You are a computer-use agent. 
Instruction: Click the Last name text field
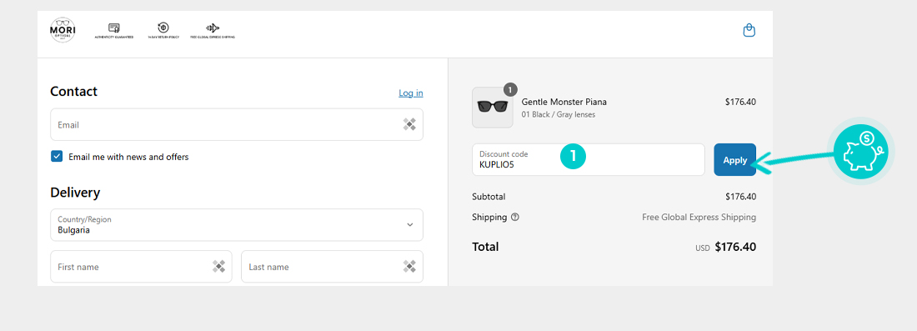click(332, 267)
